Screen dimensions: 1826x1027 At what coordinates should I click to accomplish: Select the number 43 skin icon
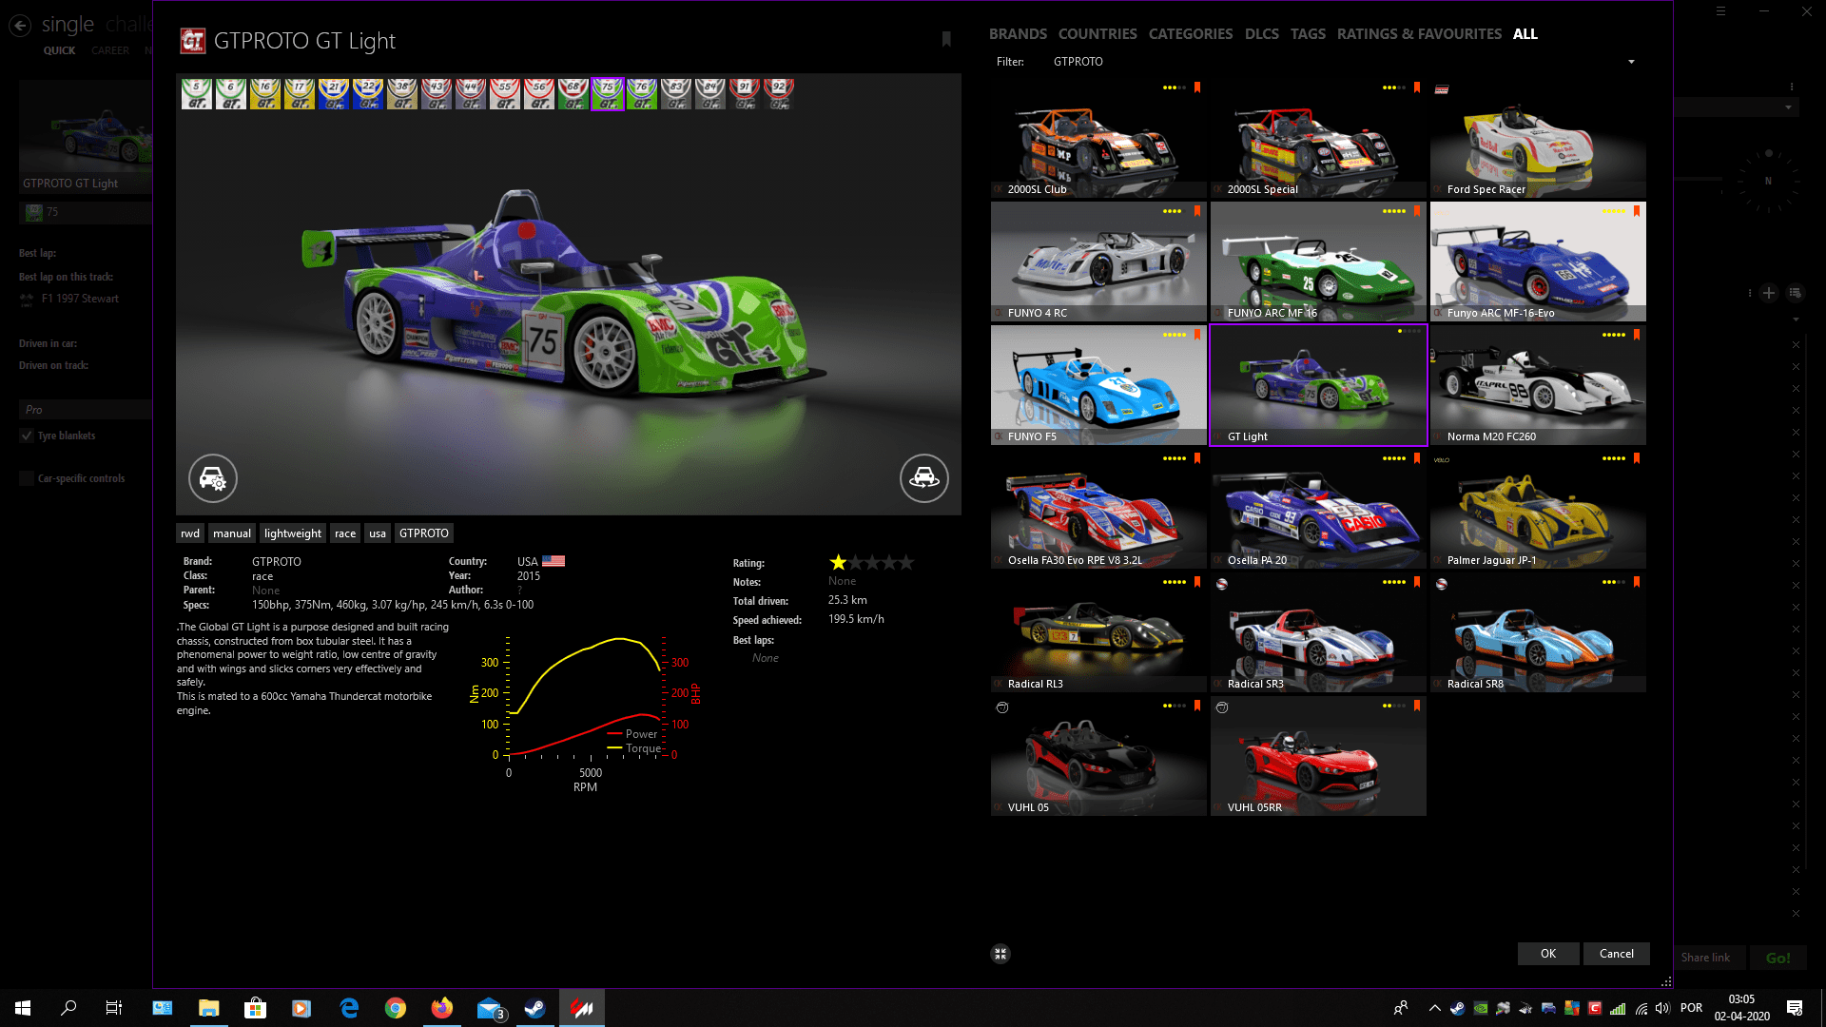[437, 94]
